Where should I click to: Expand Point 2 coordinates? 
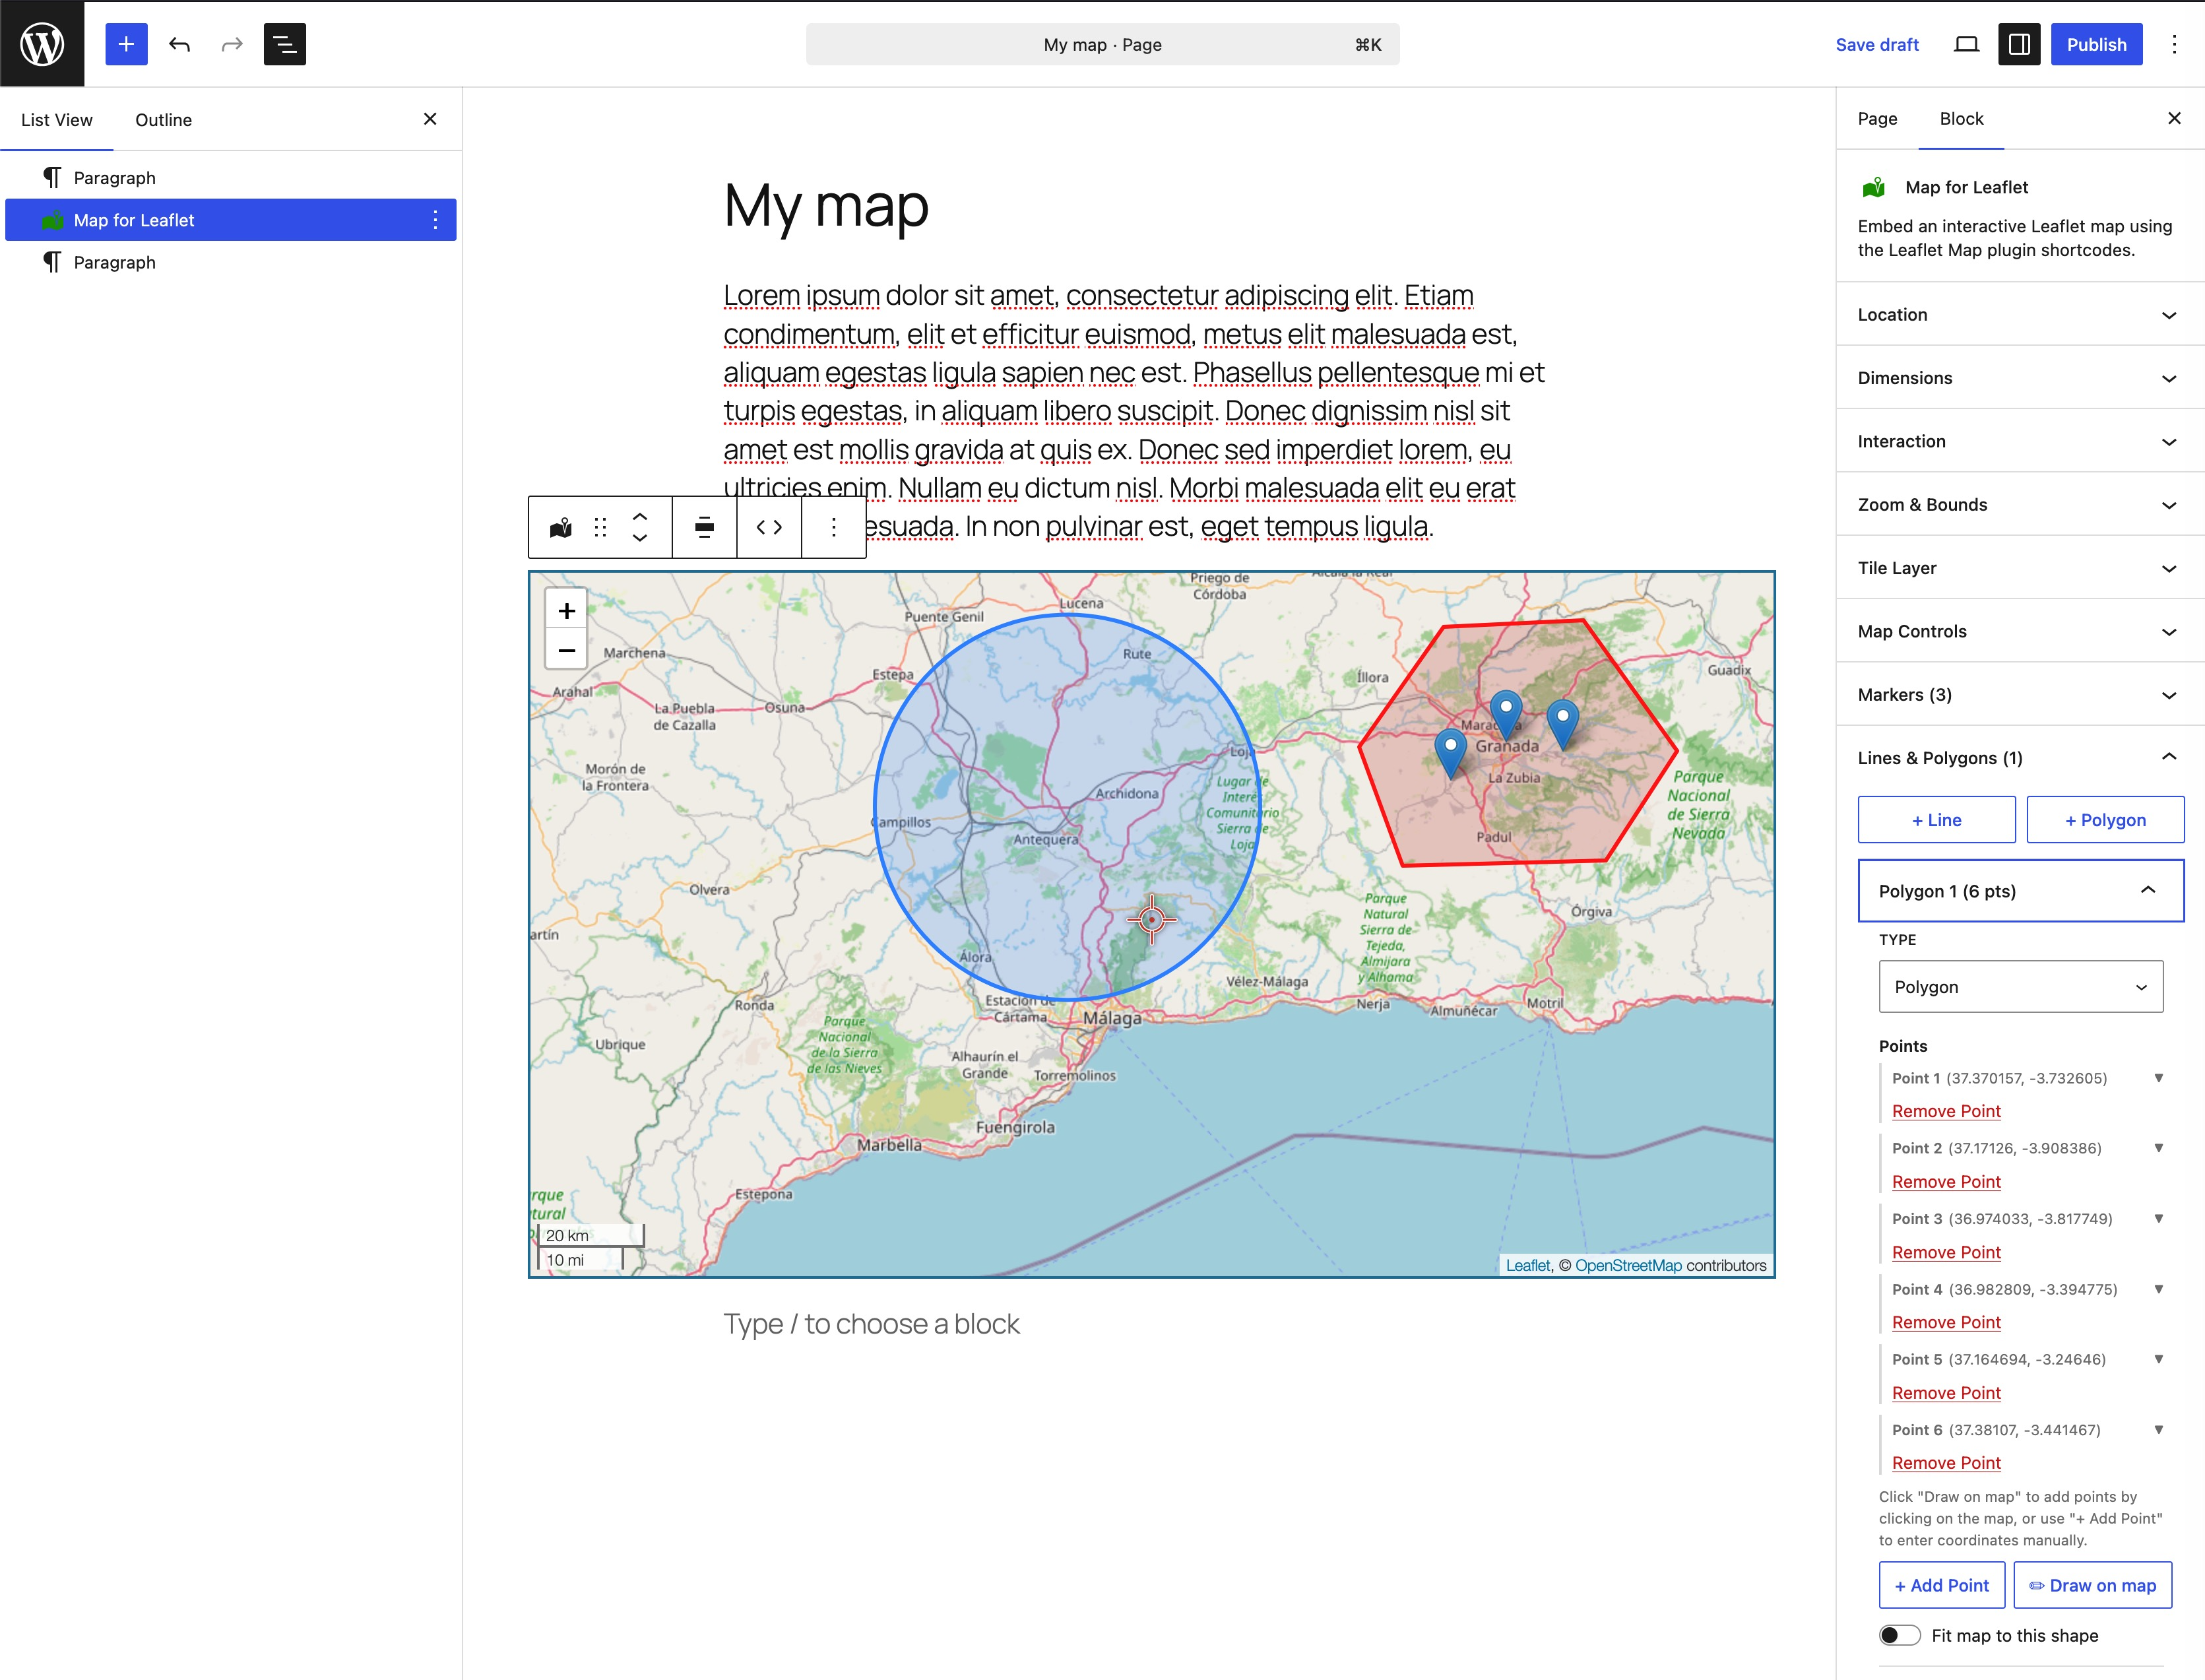tap(2158, 1148)
